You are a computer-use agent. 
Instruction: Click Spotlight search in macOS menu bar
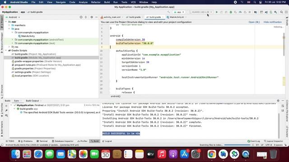pos(255,2)
